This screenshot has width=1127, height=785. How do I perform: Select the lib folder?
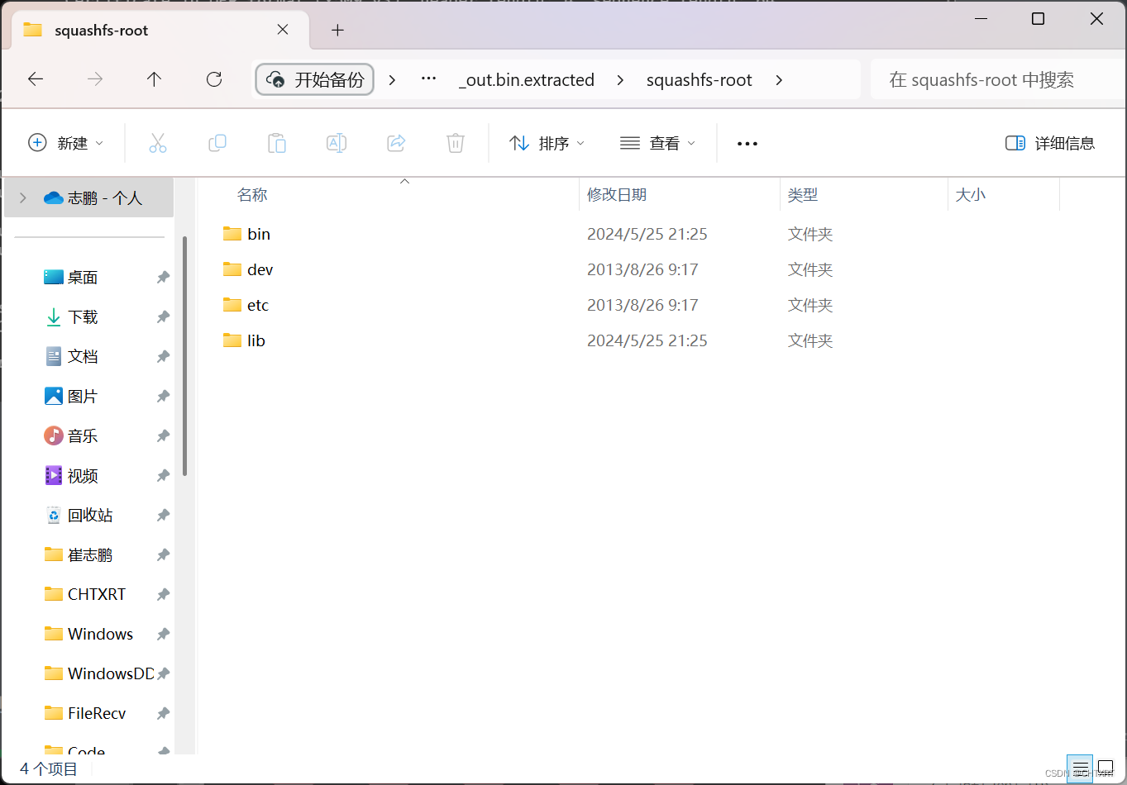point(256,341)
